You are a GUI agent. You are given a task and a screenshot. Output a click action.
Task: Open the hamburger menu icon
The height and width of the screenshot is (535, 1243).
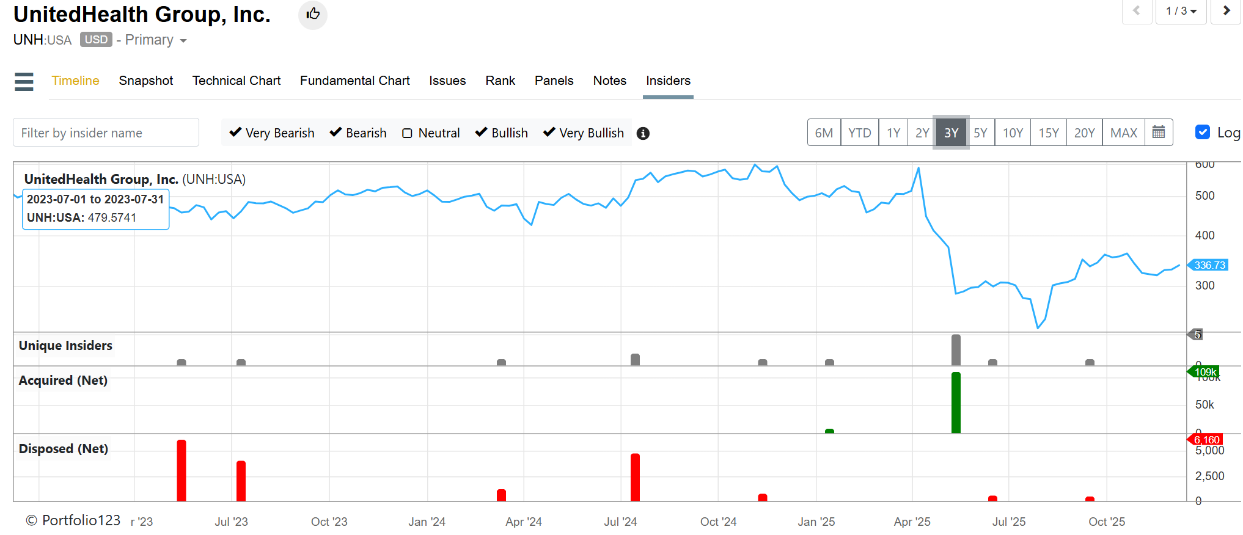tap(24, 81)
